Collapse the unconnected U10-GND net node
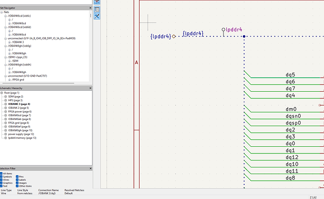The width and height of the screenshot is (324, 199). (6, 76)
